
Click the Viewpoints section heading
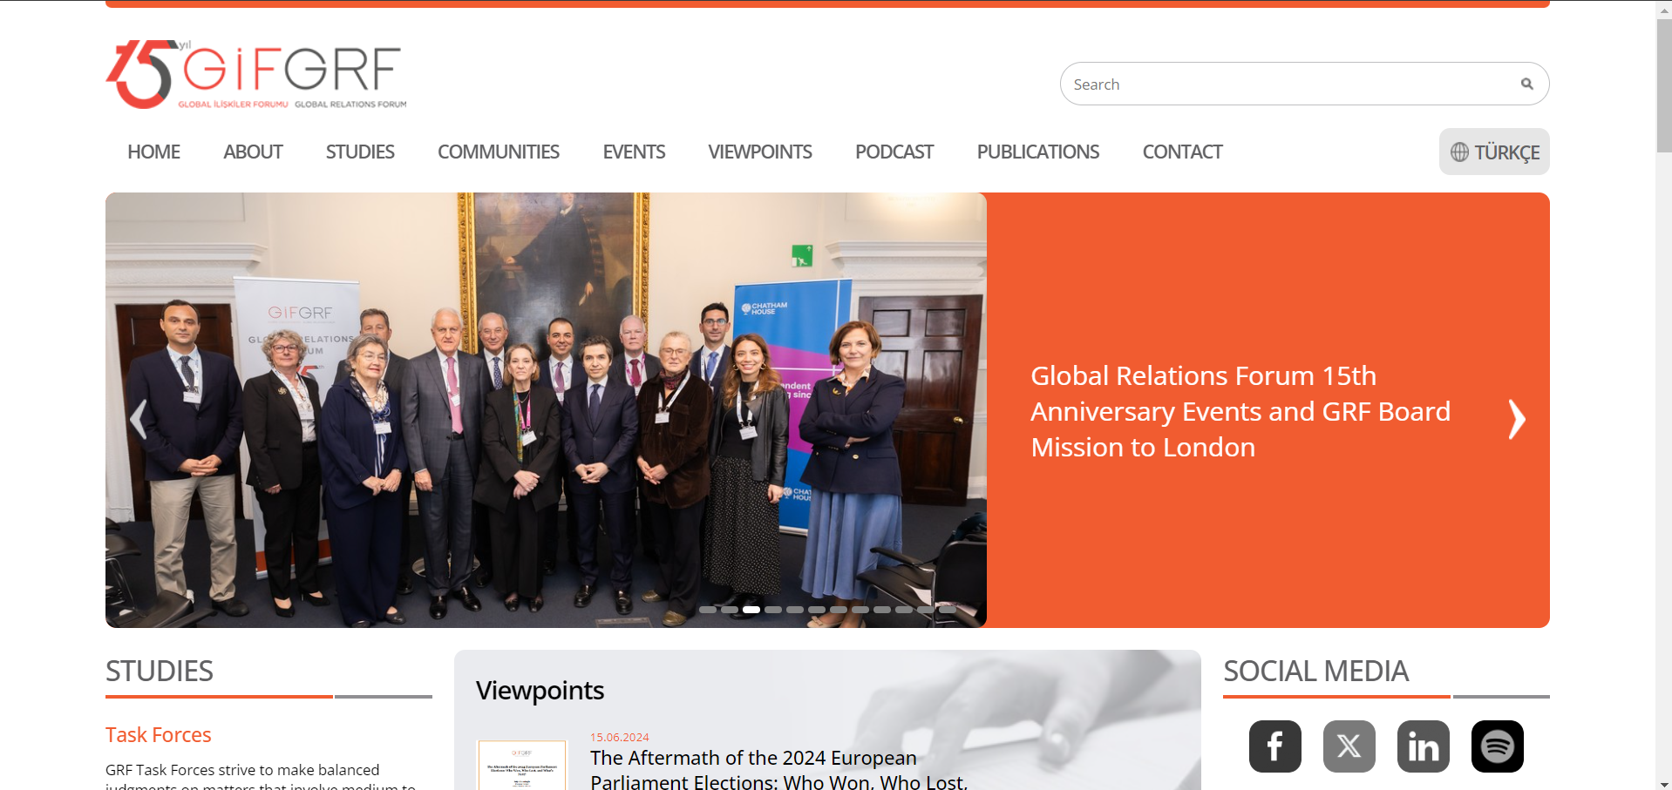click(x=540, y=690)
